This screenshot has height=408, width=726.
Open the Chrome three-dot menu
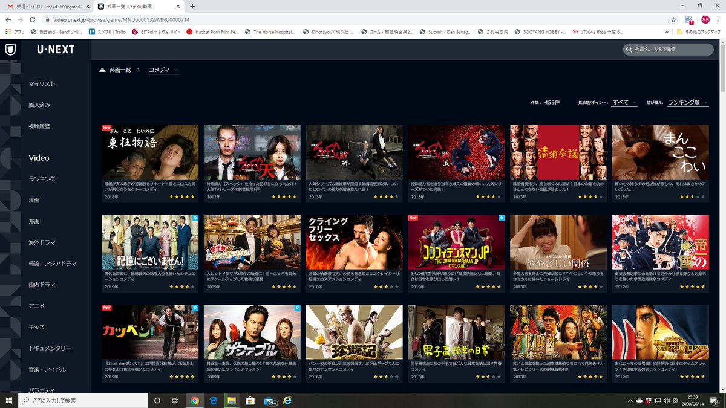[718, 19]
